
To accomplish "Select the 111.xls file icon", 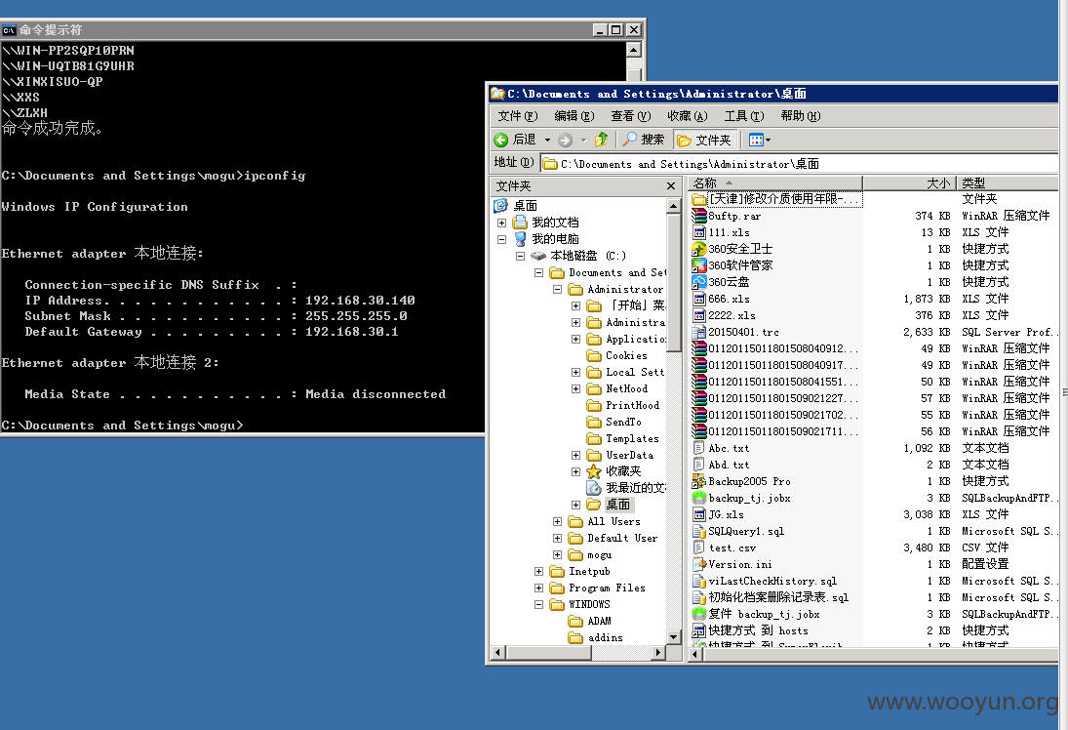I will (698, 232).
